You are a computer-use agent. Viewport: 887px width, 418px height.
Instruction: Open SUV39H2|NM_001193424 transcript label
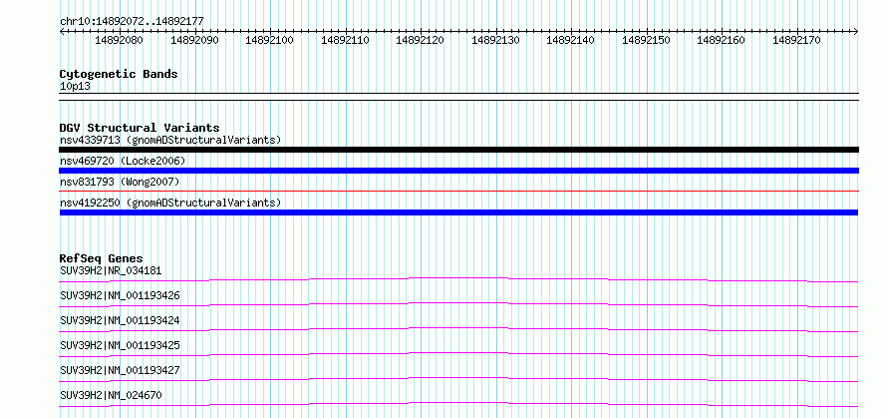click(120, 320)
